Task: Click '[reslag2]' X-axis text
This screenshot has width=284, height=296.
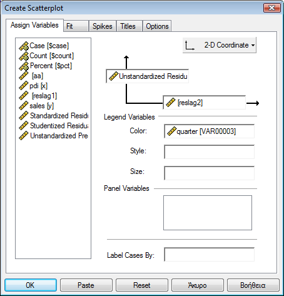Action: [190, 103]
